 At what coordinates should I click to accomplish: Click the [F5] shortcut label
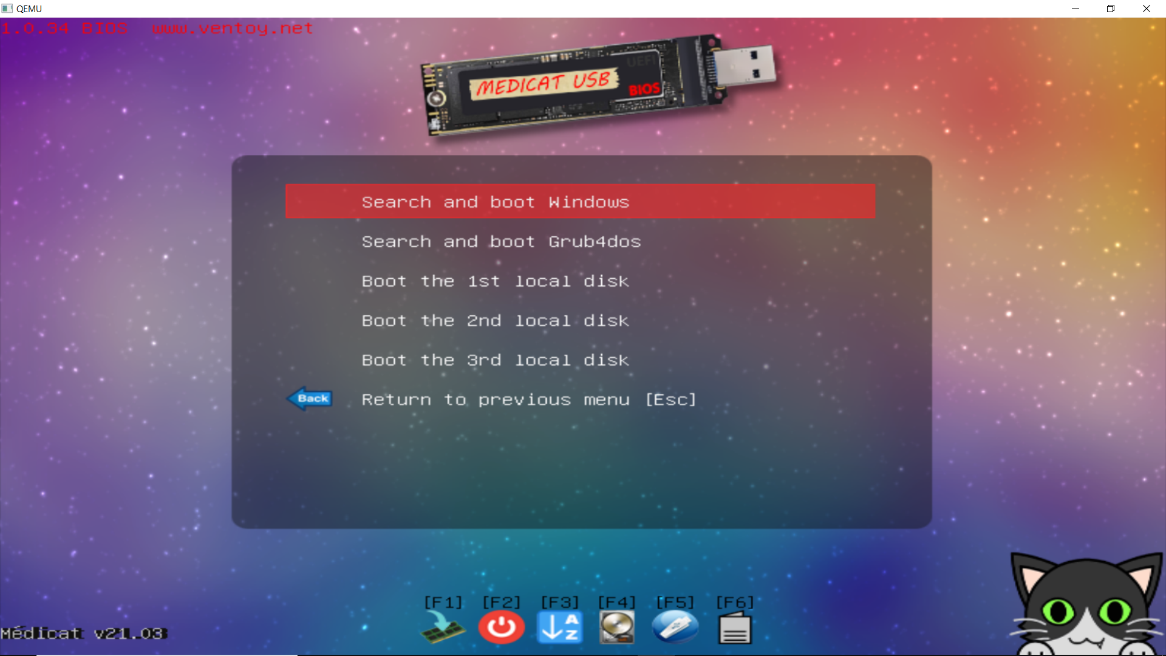[675, 602]
